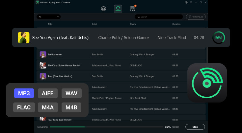Select the See You Again (feat. Kali Uchis) title
Viewport: 242px width, 133px height.
(x=60, y=38)
